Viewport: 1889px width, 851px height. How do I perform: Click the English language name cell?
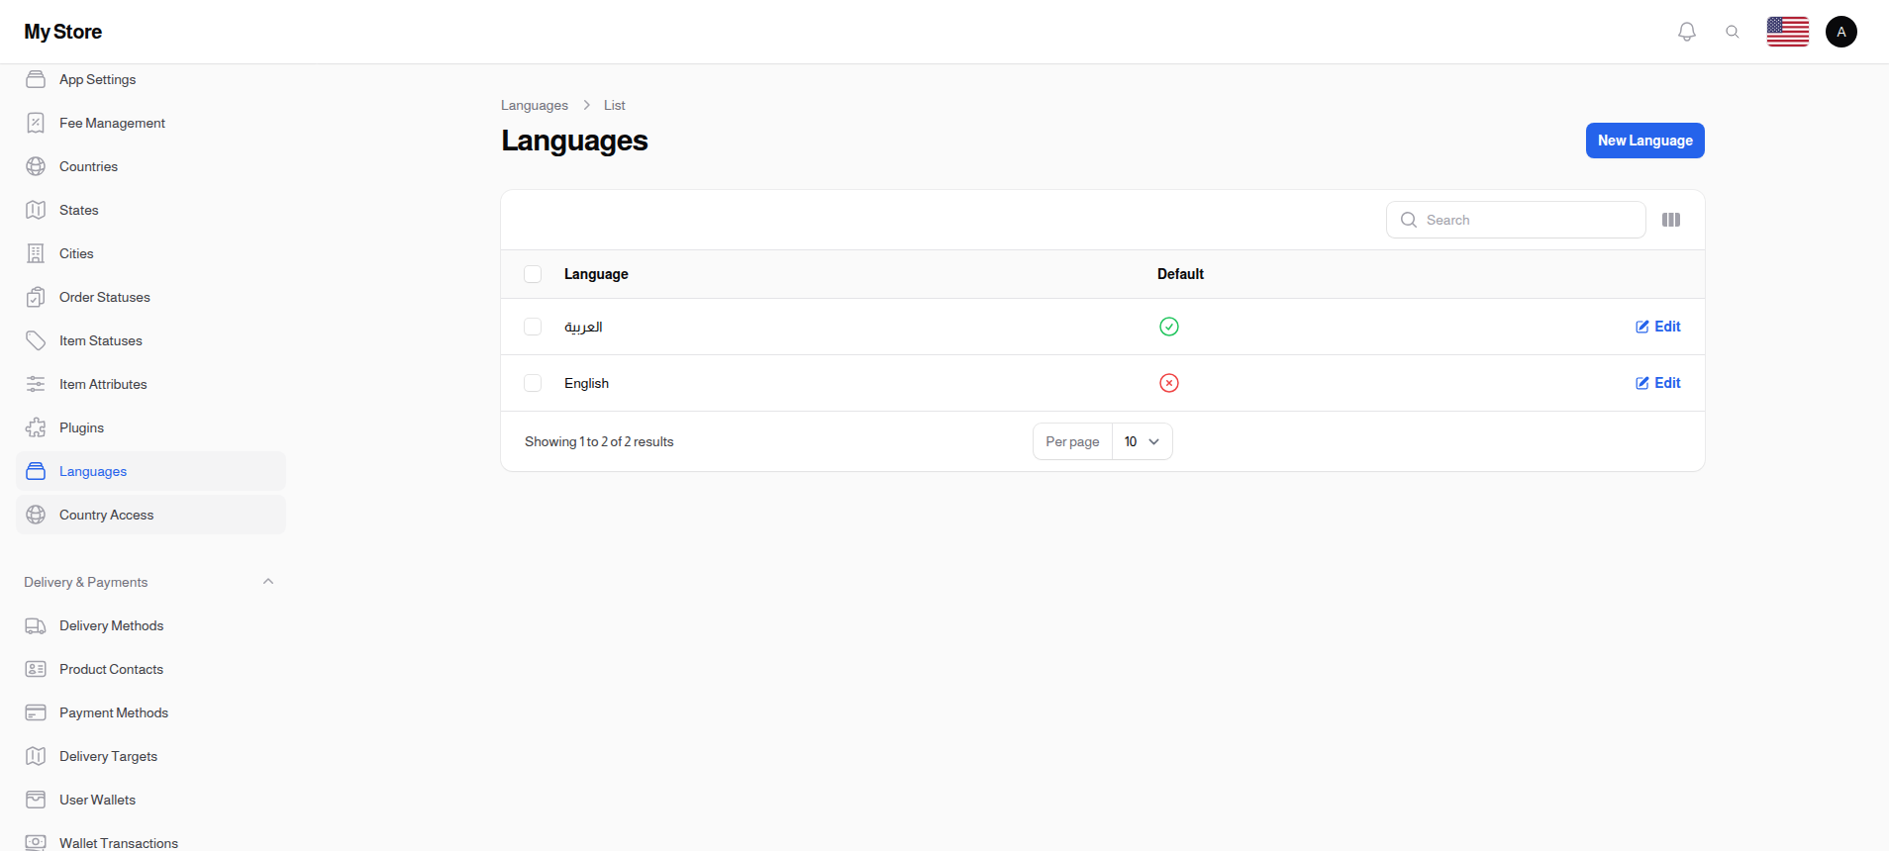pyautogui.click(x=586, y=383)
